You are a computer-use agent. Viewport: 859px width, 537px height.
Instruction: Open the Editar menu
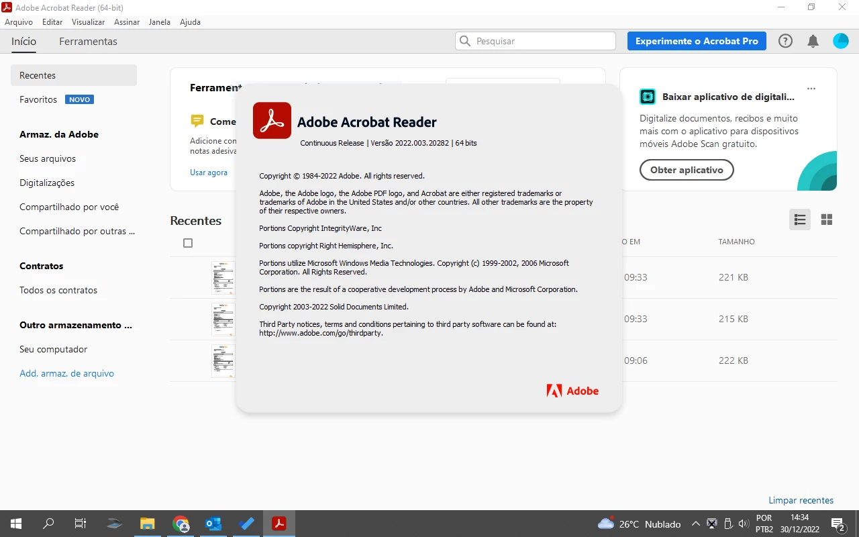tap(52, 21)
